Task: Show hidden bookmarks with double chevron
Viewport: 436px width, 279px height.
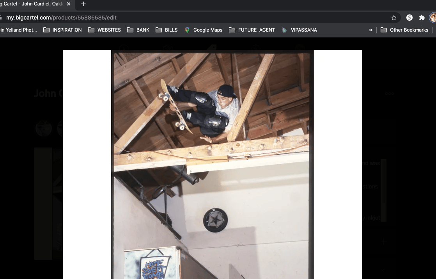Action: [x=370, y=30]
